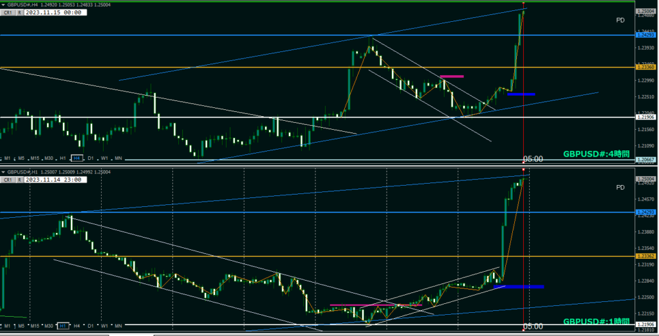Focus the 2023.11.15 00:00 date field
The width and height of the screenshot is (659, 336).
55,13
